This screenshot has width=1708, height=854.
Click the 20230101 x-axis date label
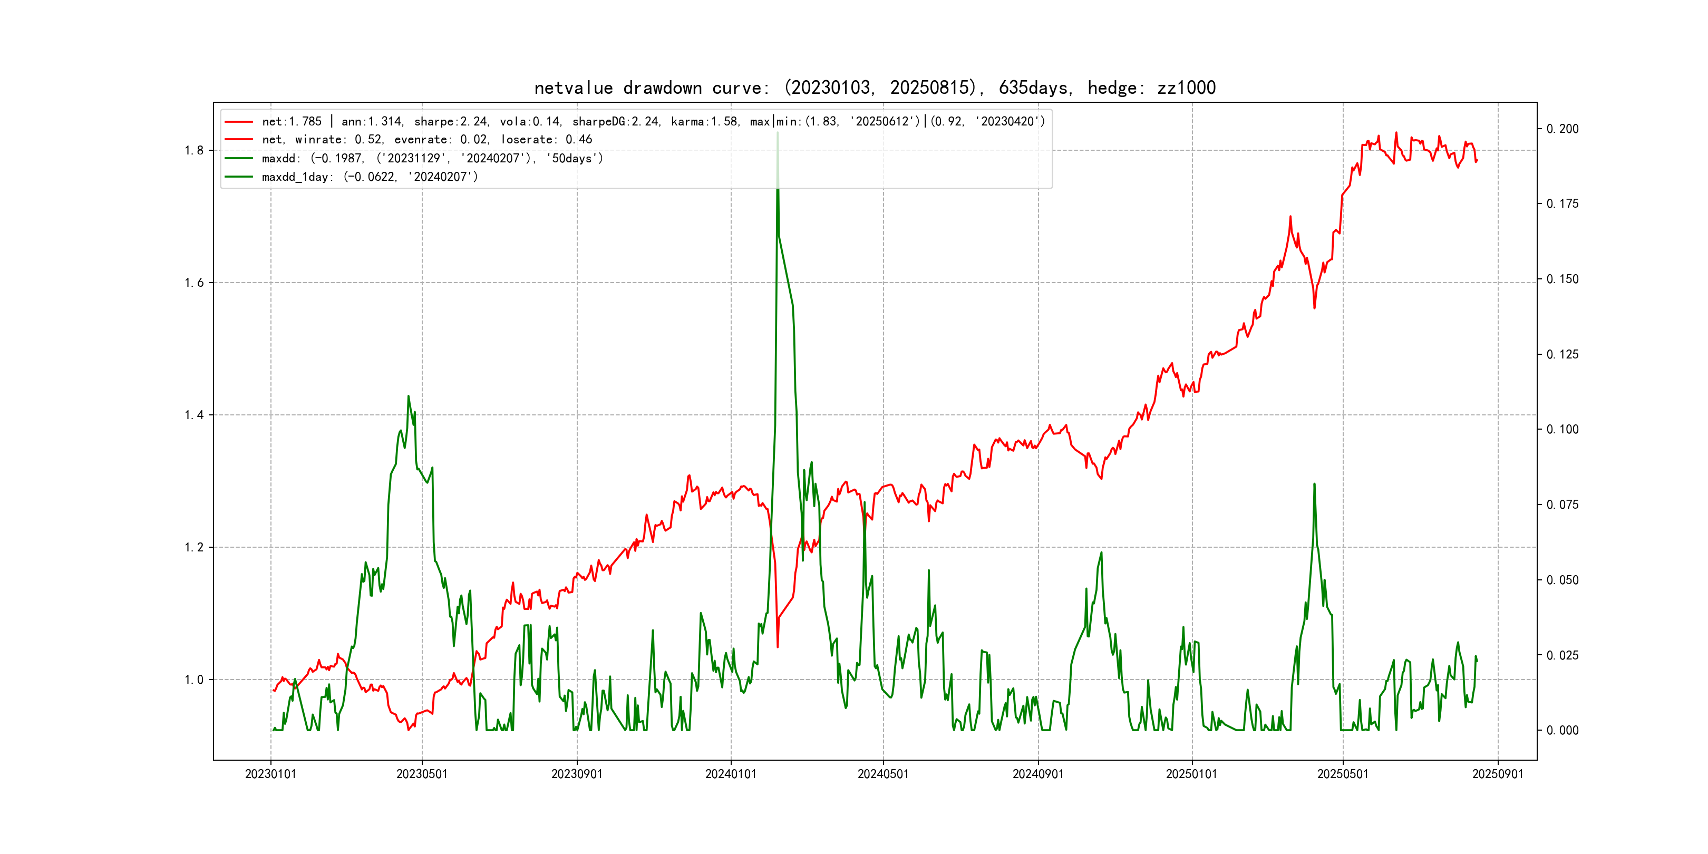pos(270,774)
